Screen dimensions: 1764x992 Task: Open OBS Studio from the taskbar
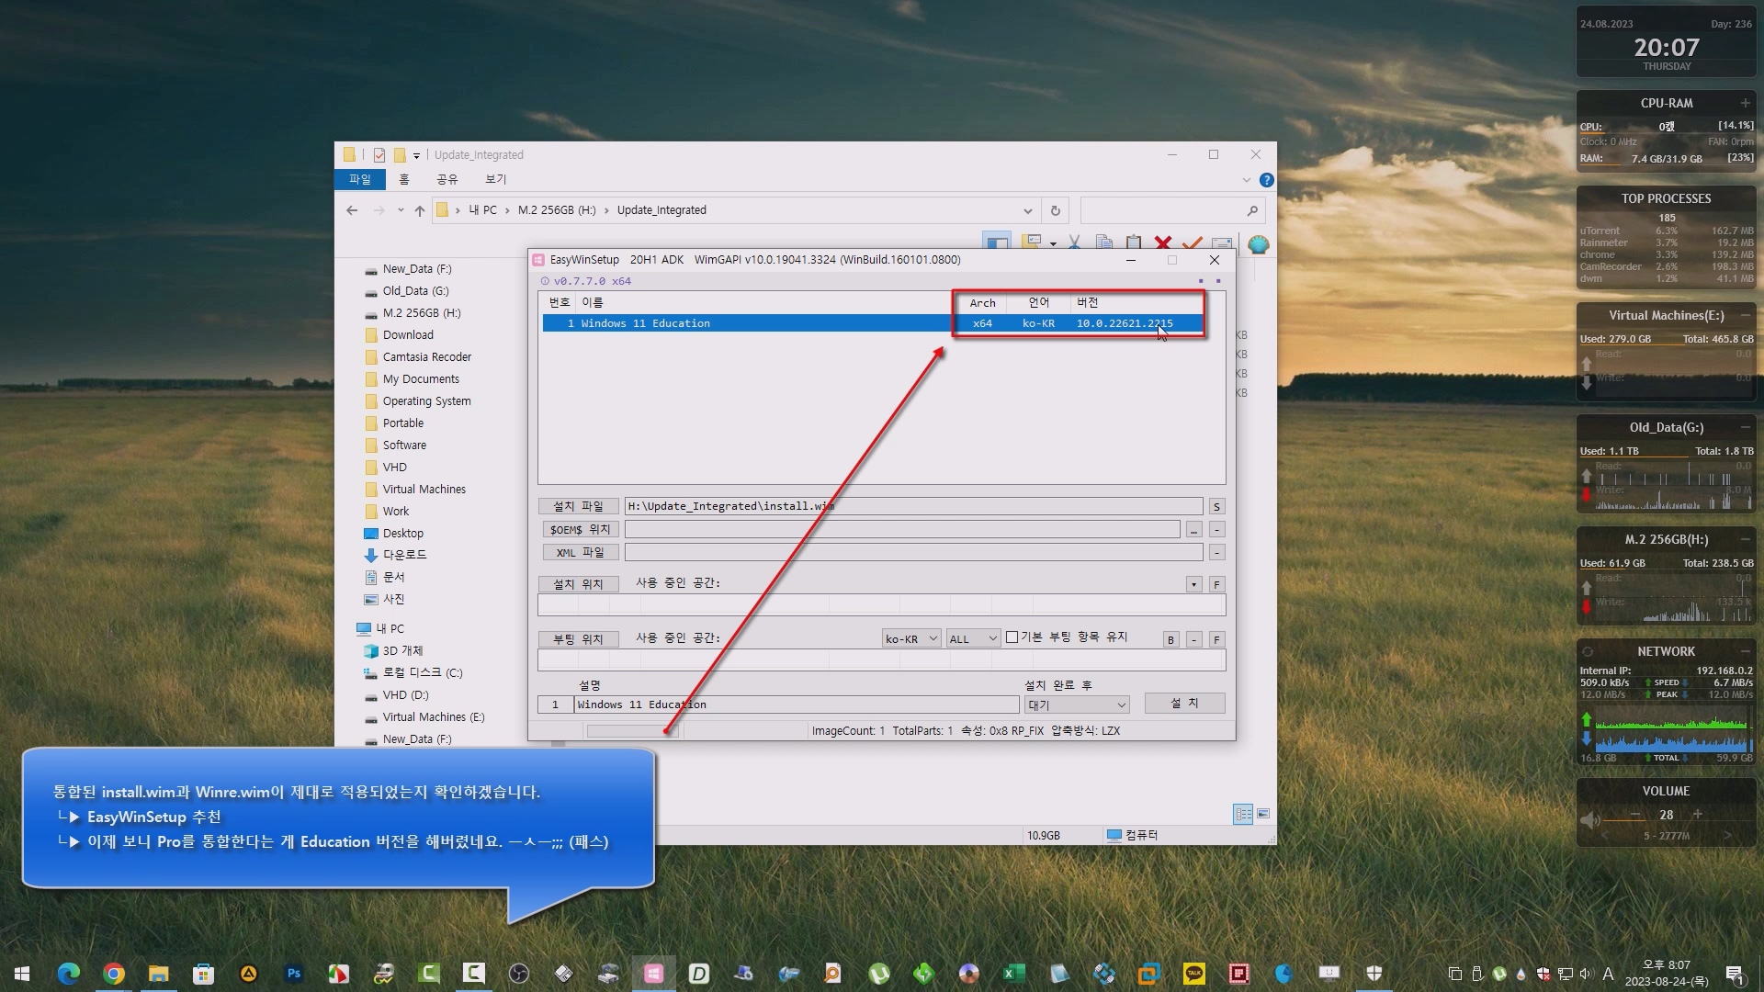click(519, 974)
